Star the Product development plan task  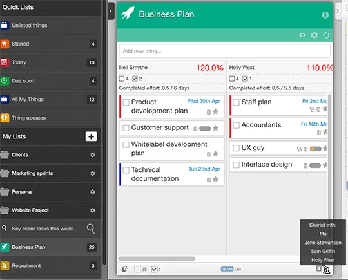point(215,111)
